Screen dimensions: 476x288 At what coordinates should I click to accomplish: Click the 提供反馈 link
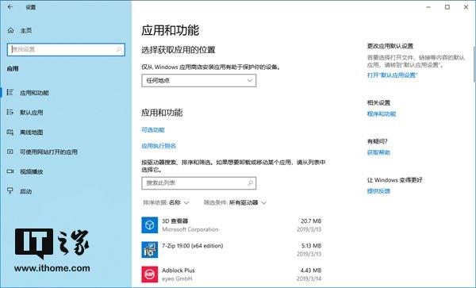378,191
